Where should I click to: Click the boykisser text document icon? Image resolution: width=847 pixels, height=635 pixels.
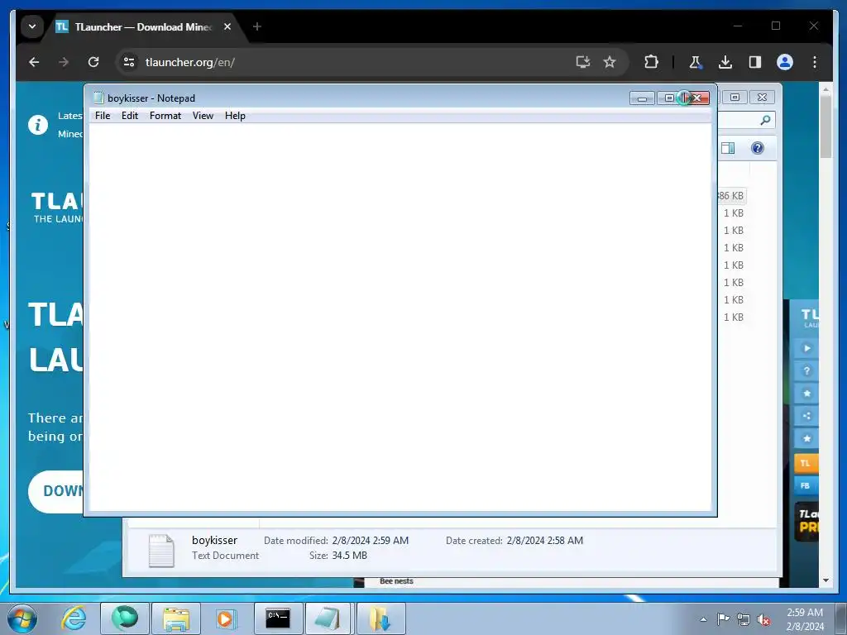pyautogui.click(x=161, y=550)
